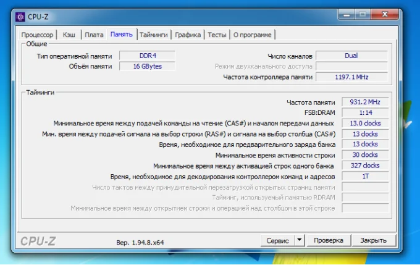
Task: Click the Время, необходимое для предварительного заряда банка label
Action: [x=247, y=145]
